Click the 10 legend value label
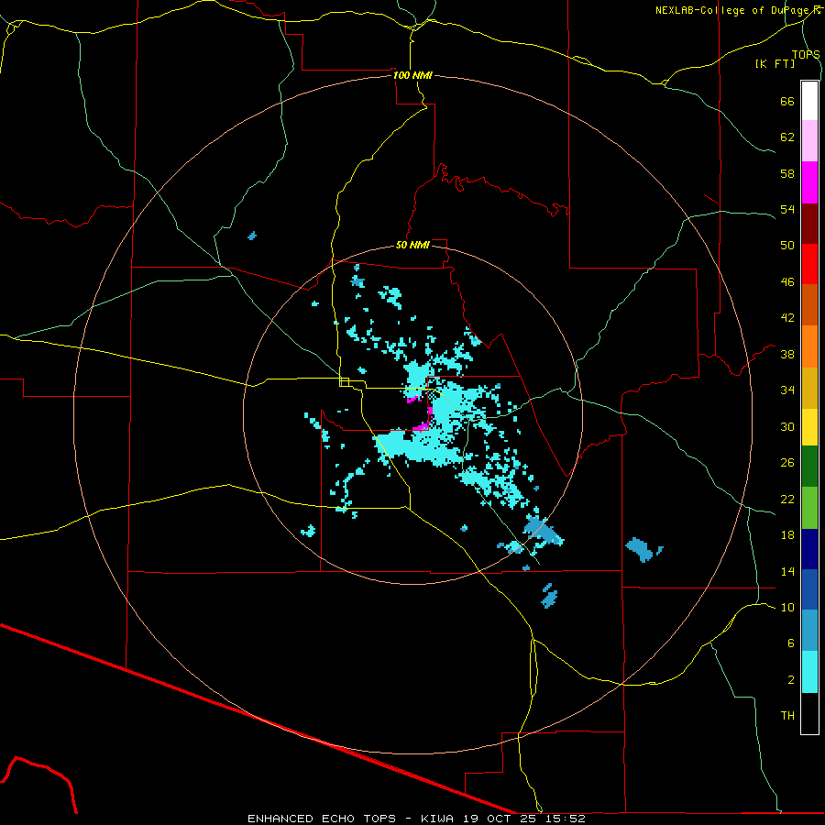This screenshot has width=825, height=825. pyautogui.click(x=787, y=607)
